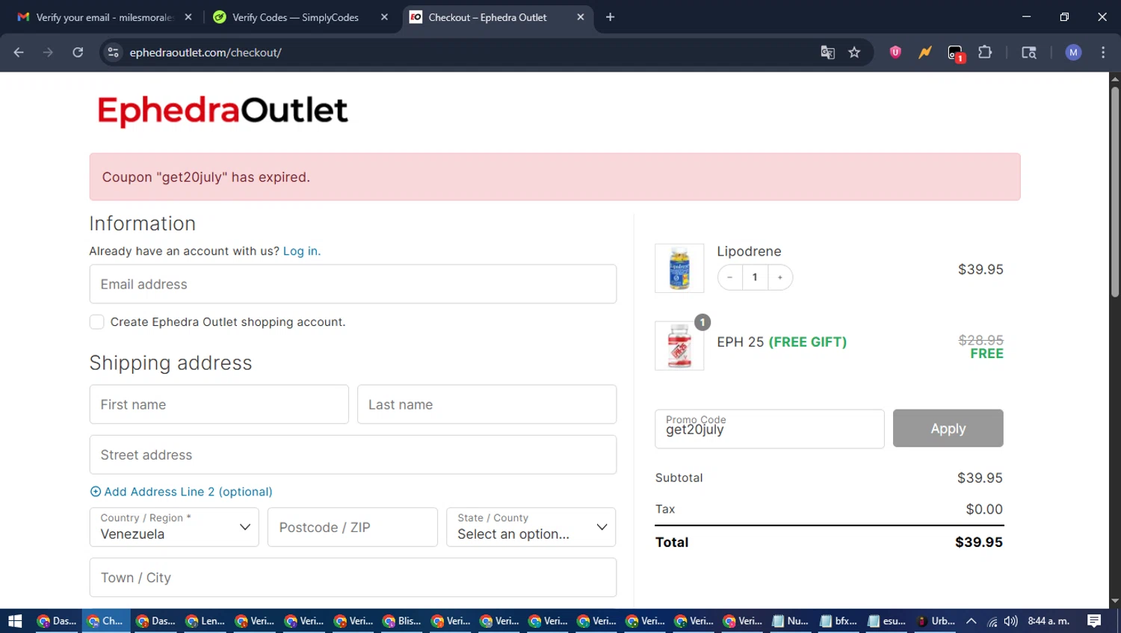Open the Extensions puzzle menu

[x=985, y=52]
